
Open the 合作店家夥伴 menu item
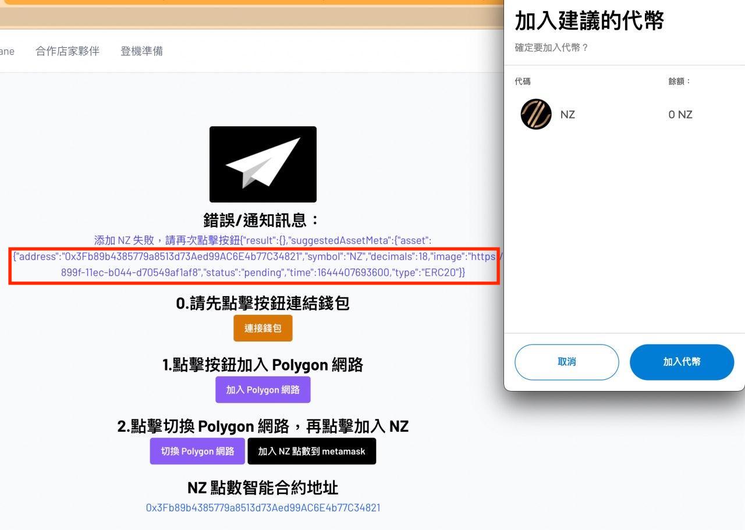[68, 51]
